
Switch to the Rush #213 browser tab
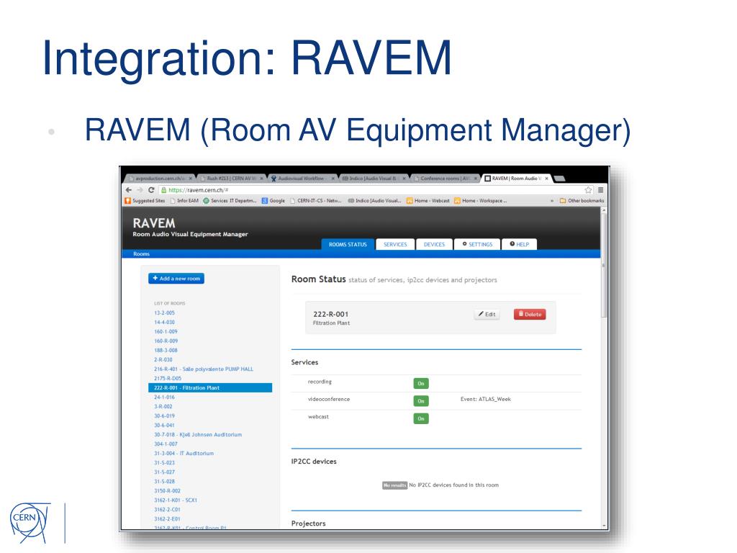pos(231,179)
